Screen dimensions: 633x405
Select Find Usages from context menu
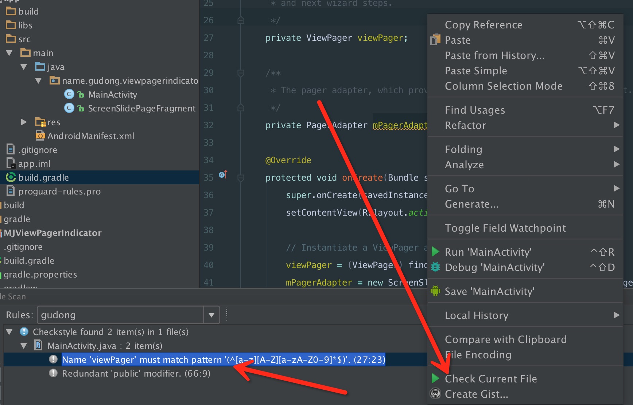[475, 110]
